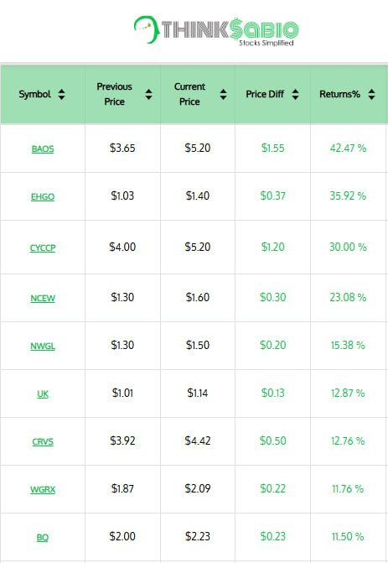Sort by Price Diff arrows
The width and height of the screenshot is (388, 563).
click(x=295, y=95)
